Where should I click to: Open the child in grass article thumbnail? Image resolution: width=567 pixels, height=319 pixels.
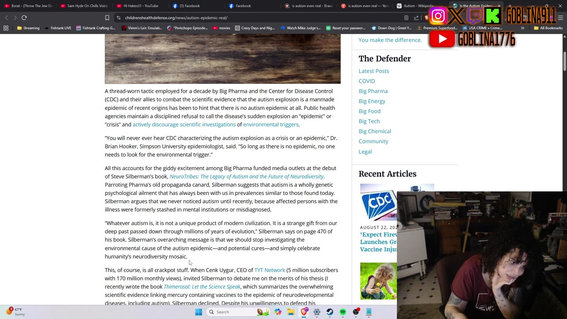[378, 281]
